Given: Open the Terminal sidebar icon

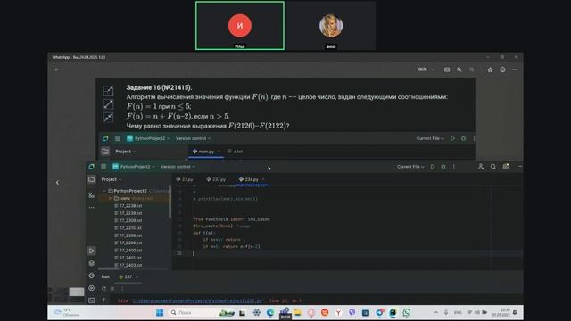Looking at the screenshot, I should 91,300.
